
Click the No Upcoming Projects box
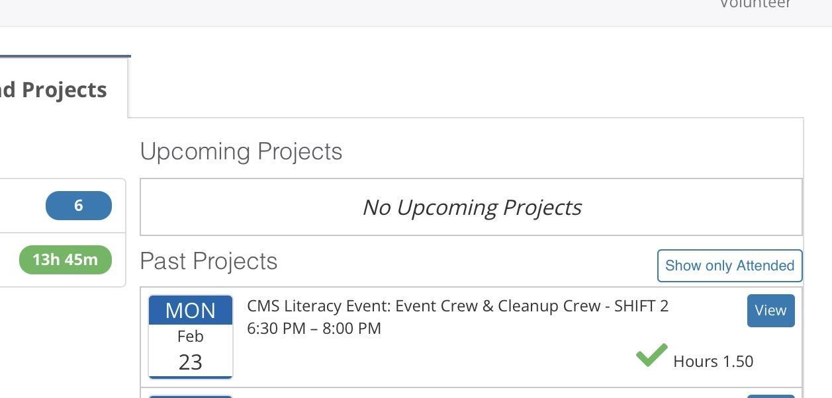tap(471, 207)
